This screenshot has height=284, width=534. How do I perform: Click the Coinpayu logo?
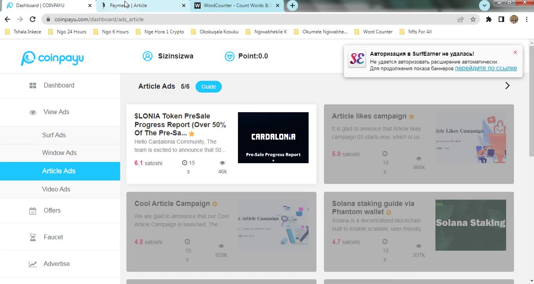[52, 58]
